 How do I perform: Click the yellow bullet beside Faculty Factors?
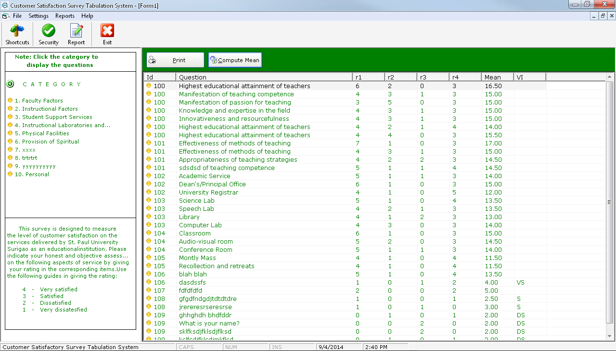pos(10,101)
